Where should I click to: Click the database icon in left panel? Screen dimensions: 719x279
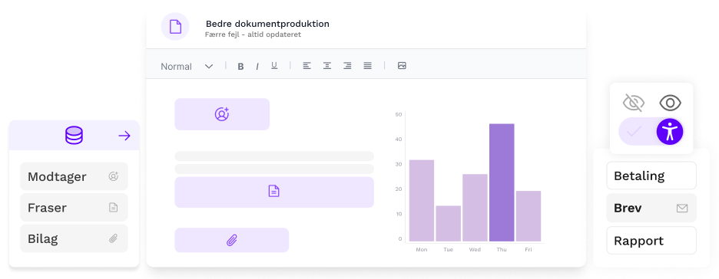click(x=74, y=136)
